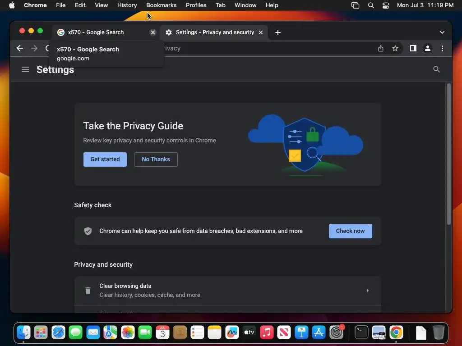Image resolution: width=462 pixels, height=346 pixels.
Task: Click Get started on Privacy Guide
Action: [x=105, y=159]
